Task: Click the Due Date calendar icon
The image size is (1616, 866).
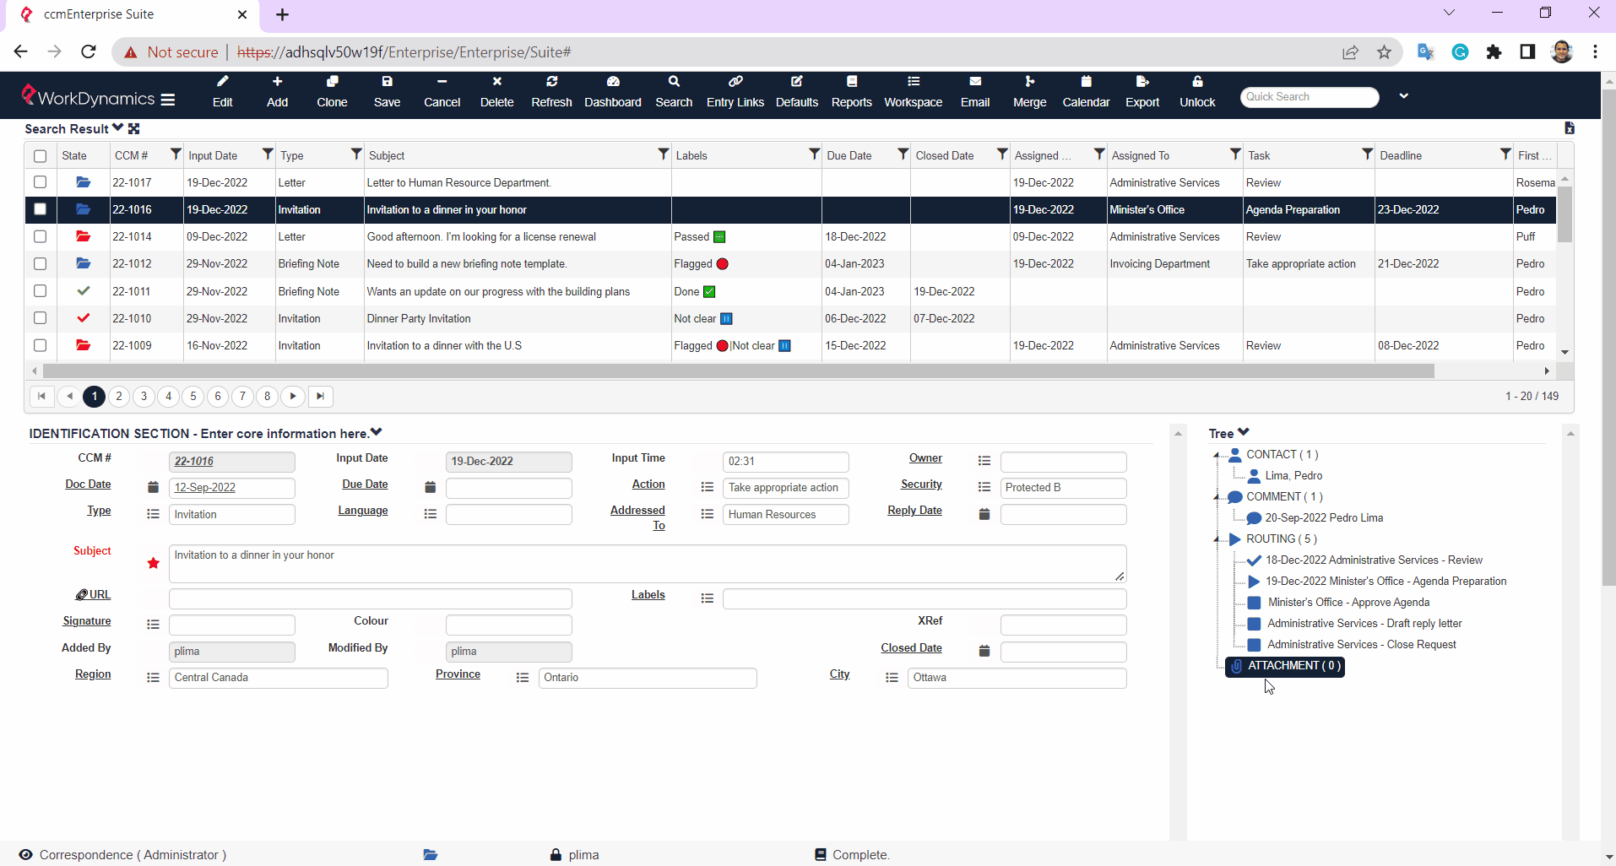Action: coord(430,487)
